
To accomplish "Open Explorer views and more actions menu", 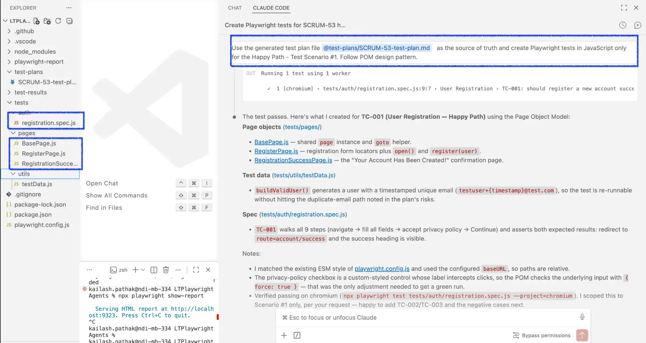I will pos(69,8).
